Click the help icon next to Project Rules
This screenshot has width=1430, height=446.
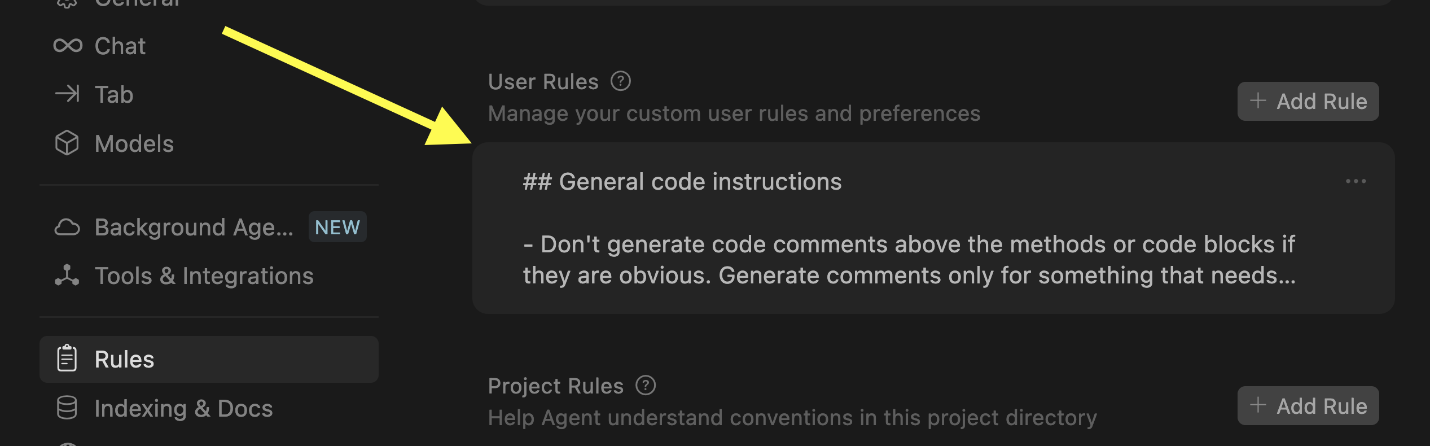(646, 386)
